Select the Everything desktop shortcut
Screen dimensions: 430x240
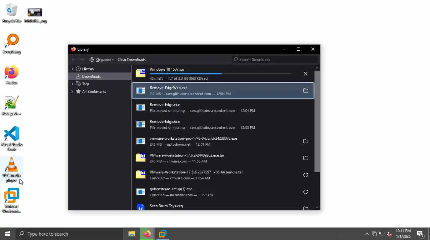point(12,44)
